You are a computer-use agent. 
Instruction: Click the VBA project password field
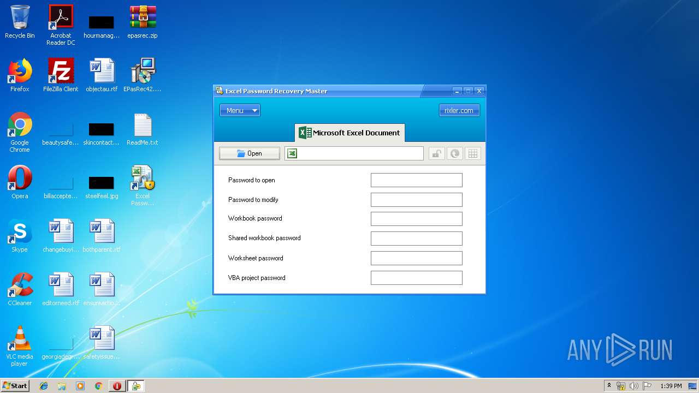[x=417, y=278]
